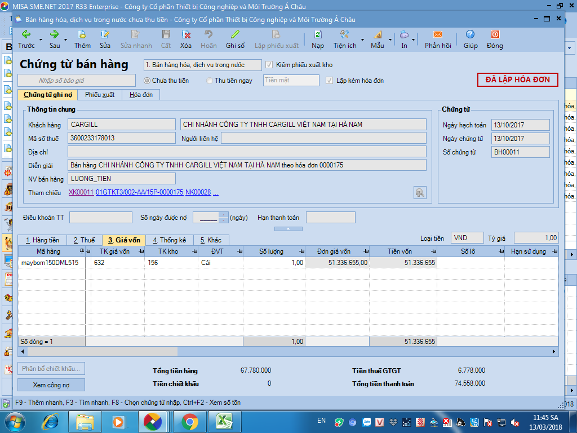Click Phân bổ chiết khấu button
Image resolution: width=577 pixels, height=433 pixels.
click(51, 369)
